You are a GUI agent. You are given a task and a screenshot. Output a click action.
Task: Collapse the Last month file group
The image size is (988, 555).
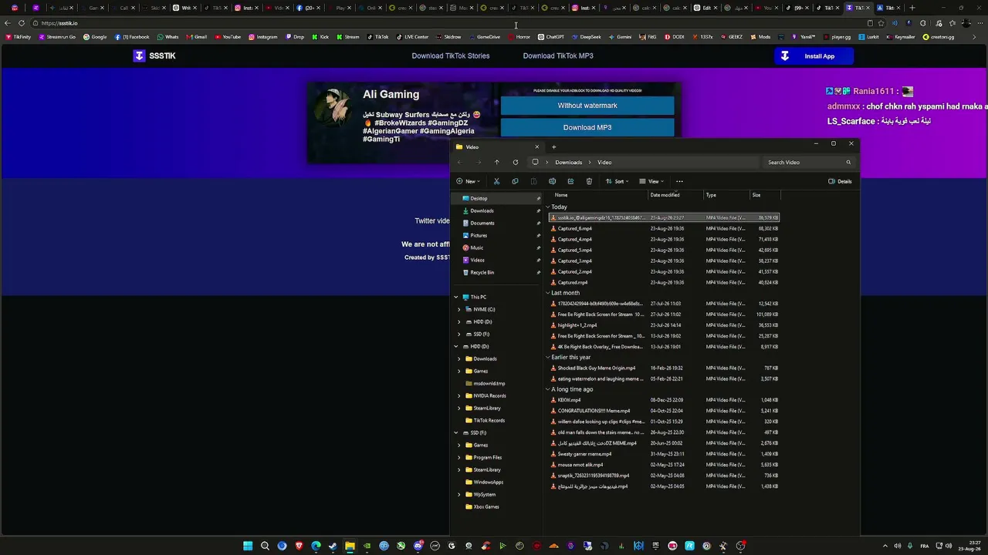(548, 293)
